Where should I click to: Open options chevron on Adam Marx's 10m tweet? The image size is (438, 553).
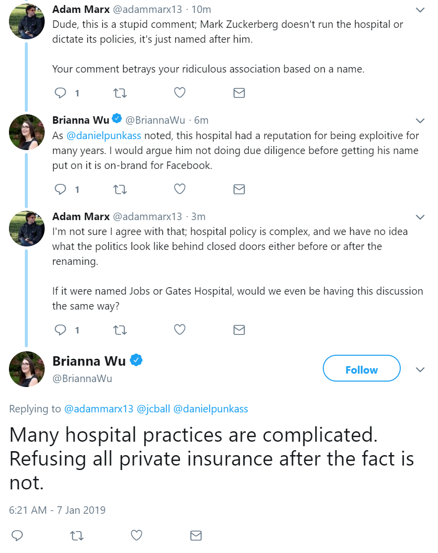pos(420,10)
